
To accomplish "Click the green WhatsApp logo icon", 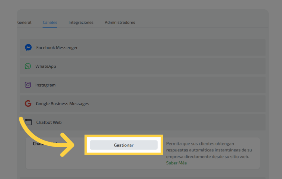I will 28,66.
